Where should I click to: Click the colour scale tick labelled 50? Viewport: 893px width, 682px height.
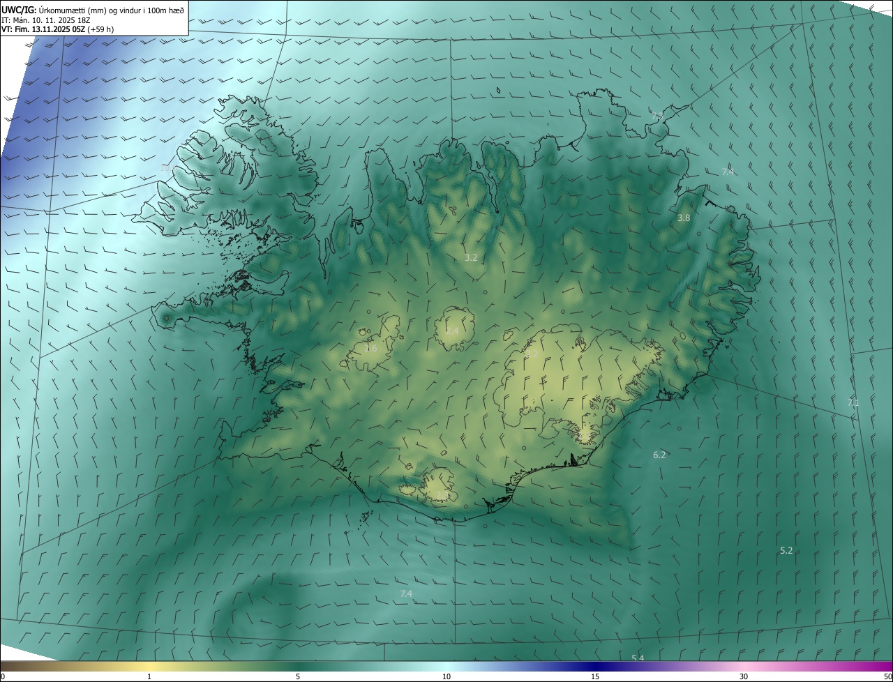(887, 676)
